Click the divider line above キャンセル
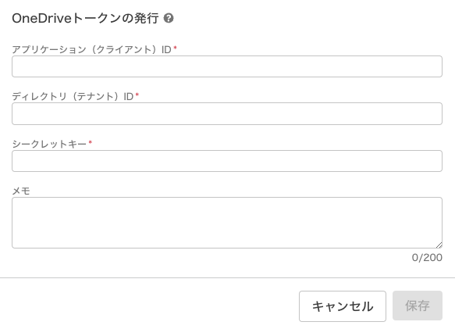Screen dimensions: 455x329 (228, 278)
